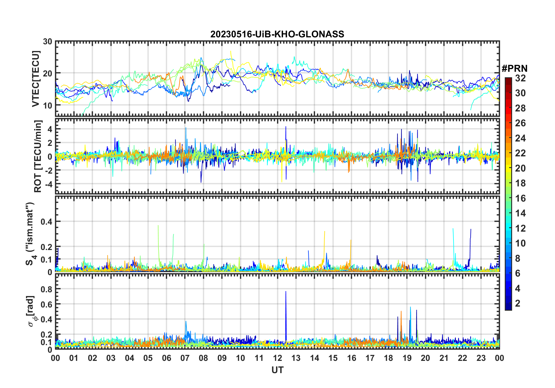Click the #PRN colorbar title
This screenshot has height=388, width=555.
[514, 68]
